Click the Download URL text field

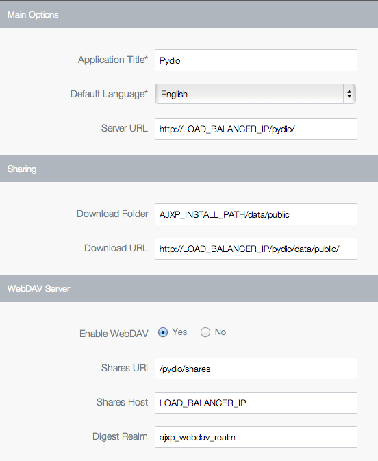point(256,249)
